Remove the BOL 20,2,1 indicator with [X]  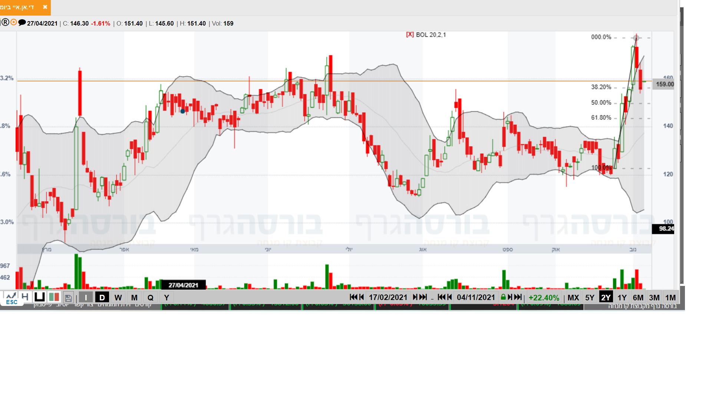click(x=410, y=34)
